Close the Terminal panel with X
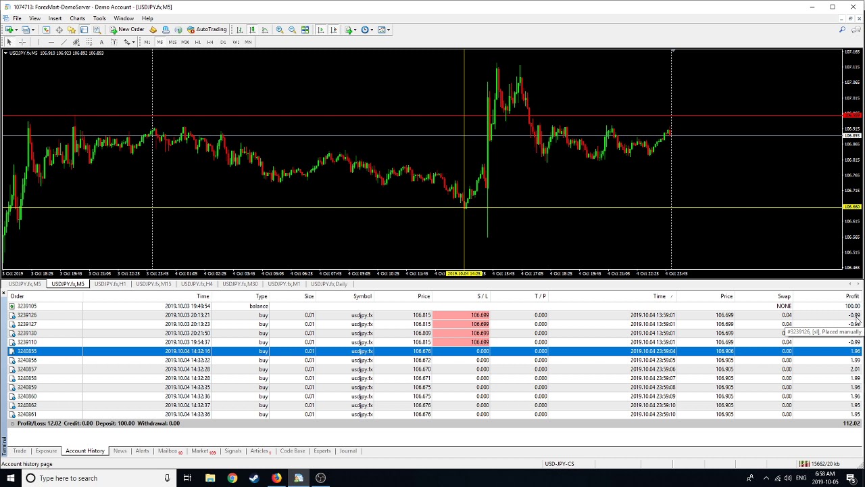The height and width of the screenshot is (487, 865). click(3, 293)
